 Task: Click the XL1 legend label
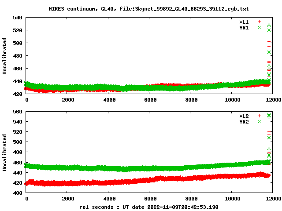pos(244,22)
